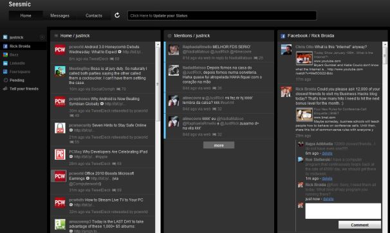This screenshot has width=390, height=233.
Task: Click Chris Otto avatar in Facebook column
Action: point(286,49)
